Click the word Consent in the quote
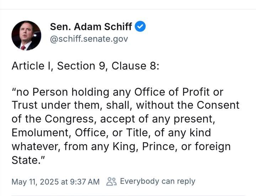The image size is (256, 196). (218, 105)
